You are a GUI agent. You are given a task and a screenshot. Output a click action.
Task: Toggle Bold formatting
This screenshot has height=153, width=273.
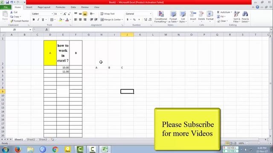[x=34, y=20]
